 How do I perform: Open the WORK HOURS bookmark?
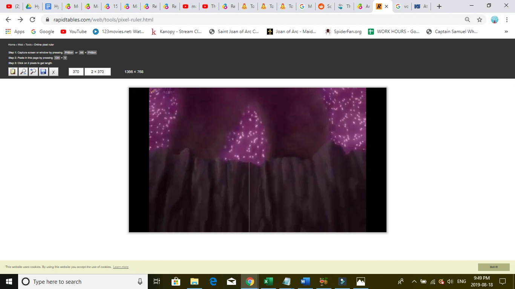click(x=394, y=32)
